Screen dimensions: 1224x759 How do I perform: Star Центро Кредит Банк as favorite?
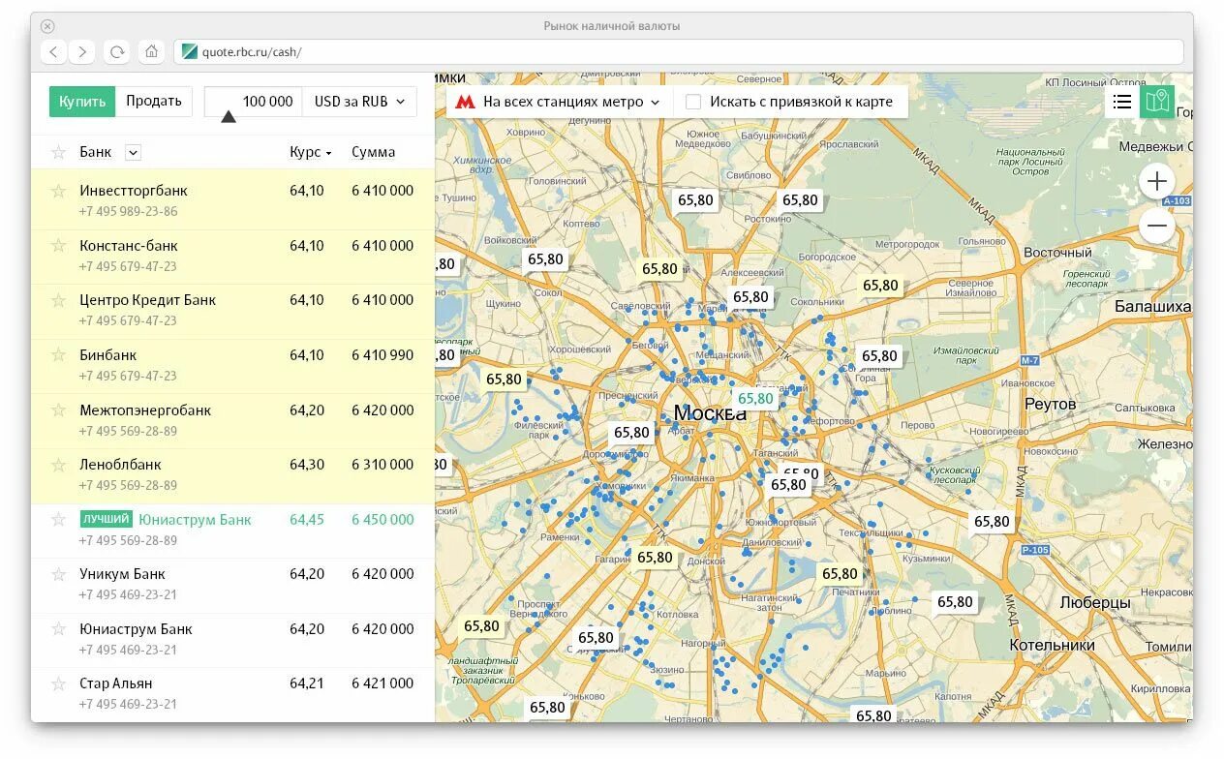pos(59,300)
